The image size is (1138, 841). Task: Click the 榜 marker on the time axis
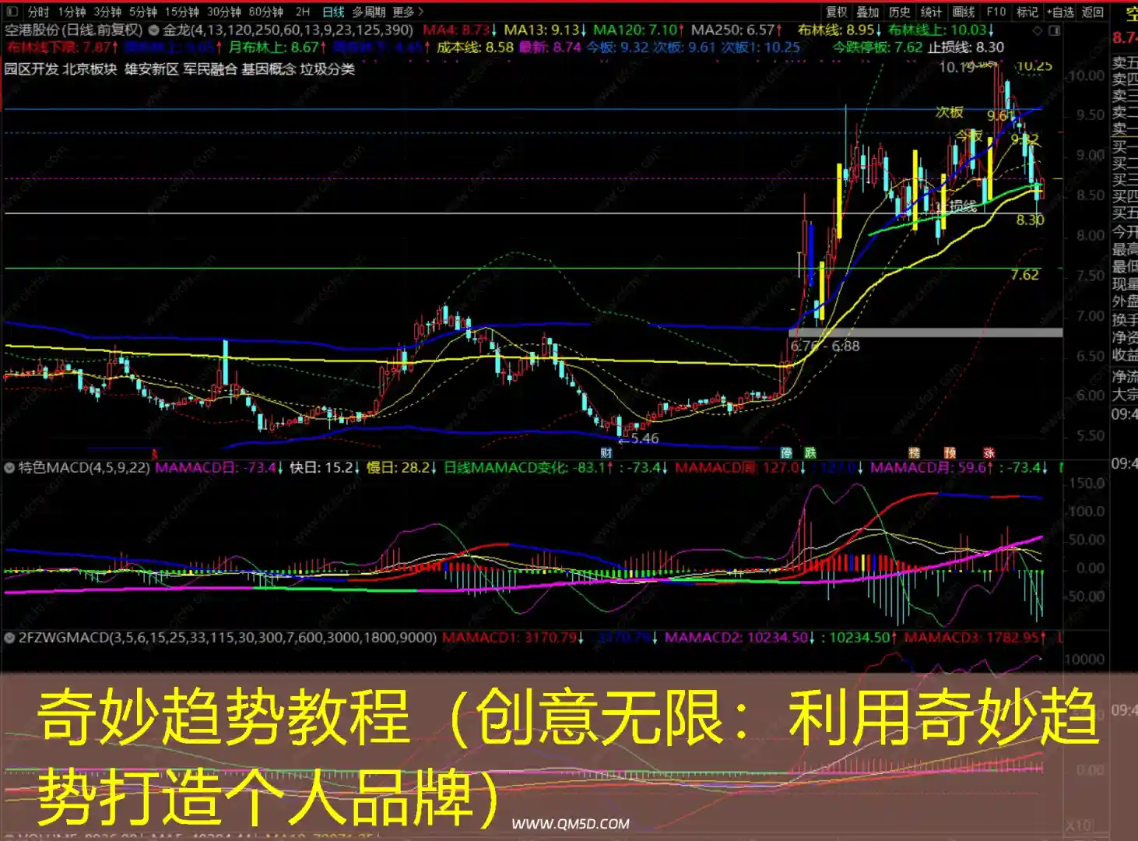pos(915,452)
